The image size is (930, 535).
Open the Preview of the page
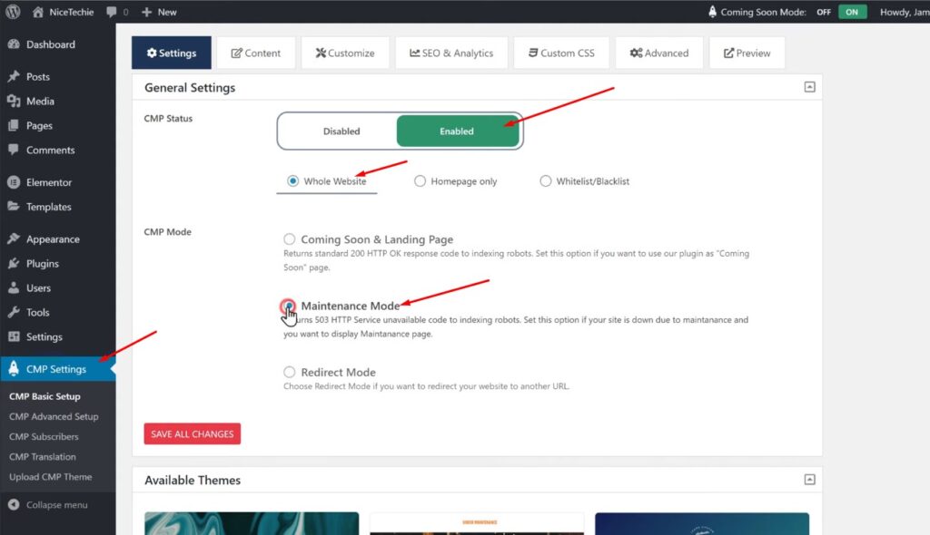click(x=747, y=53)
